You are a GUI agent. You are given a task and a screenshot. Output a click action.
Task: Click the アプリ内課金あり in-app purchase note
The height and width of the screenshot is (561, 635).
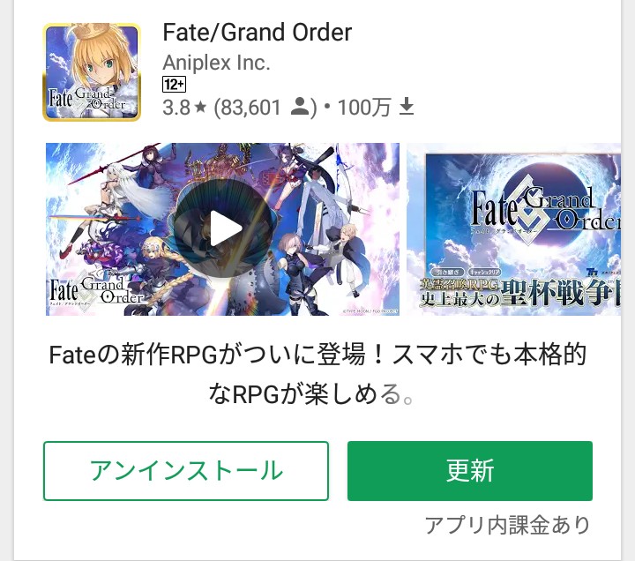(508, 525)
